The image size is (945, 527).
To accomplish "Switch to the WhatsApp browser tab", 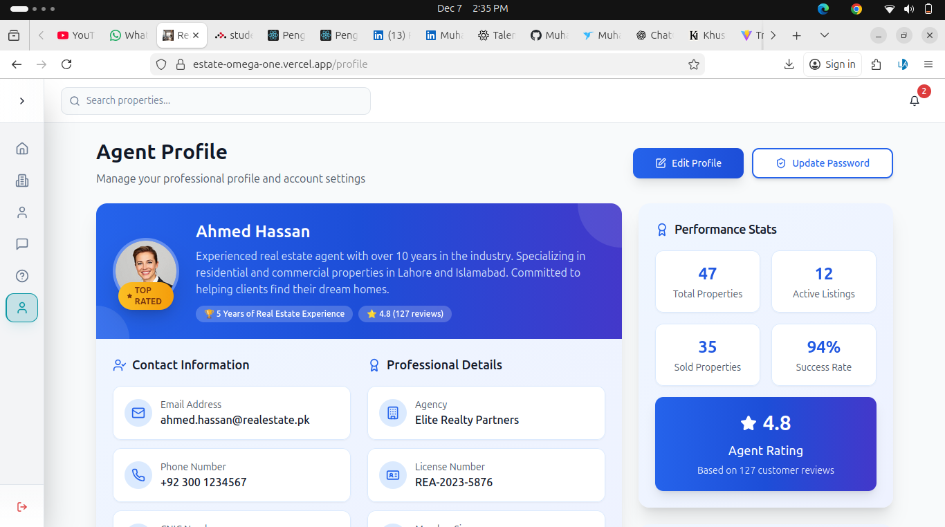I will pos(129,35).
